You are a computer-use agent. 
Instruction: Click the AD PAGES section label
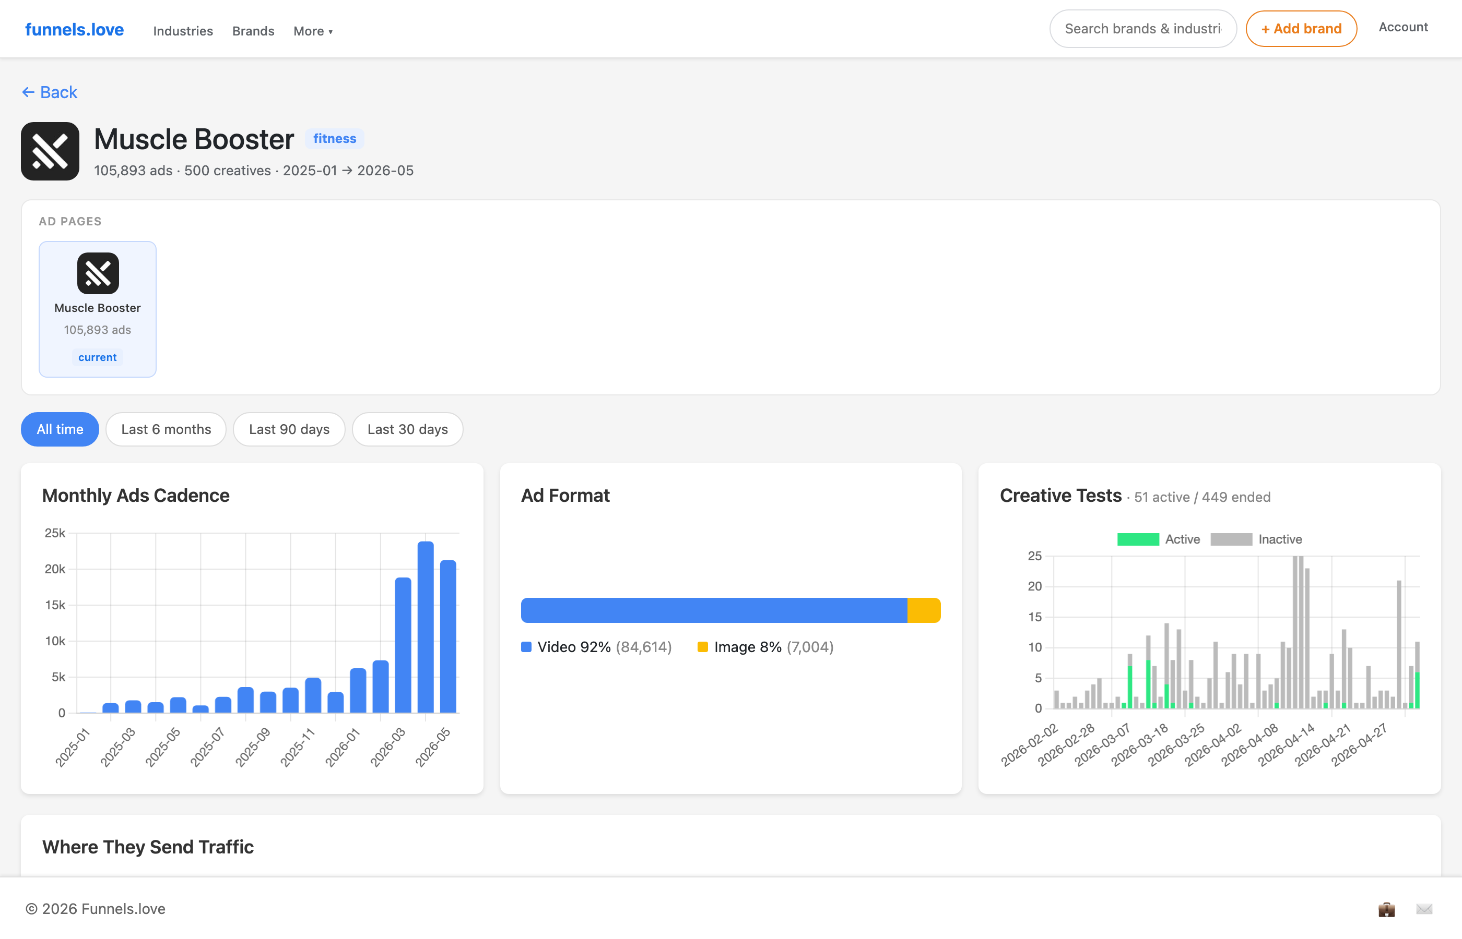tap(70, 221)
